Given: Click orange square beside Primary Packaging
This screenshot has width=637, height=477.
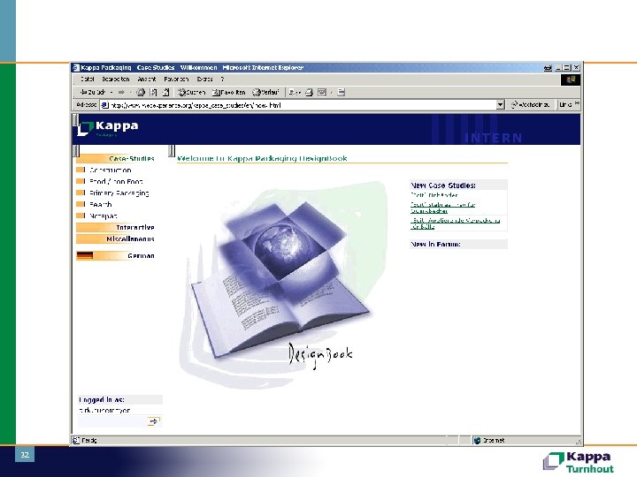Looking at the screenshot, I should (x=81, y=193).
